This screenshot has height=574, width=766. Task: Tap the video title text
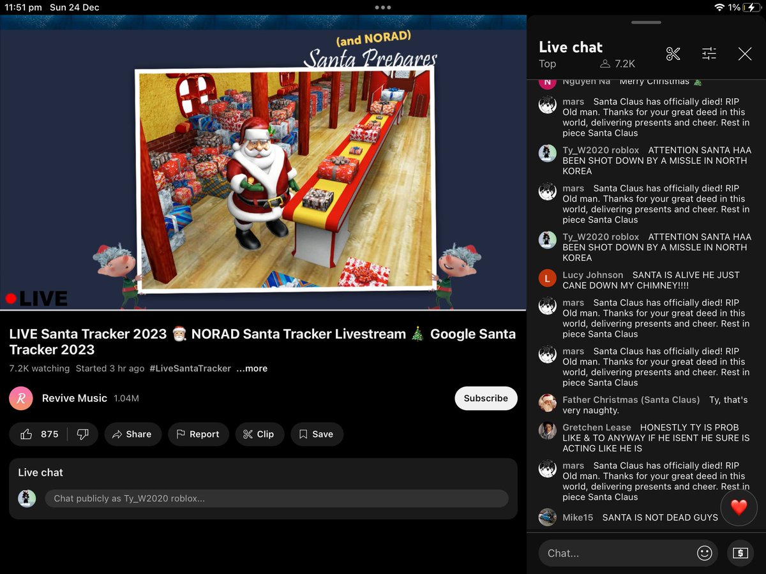(x=262, y=342)
